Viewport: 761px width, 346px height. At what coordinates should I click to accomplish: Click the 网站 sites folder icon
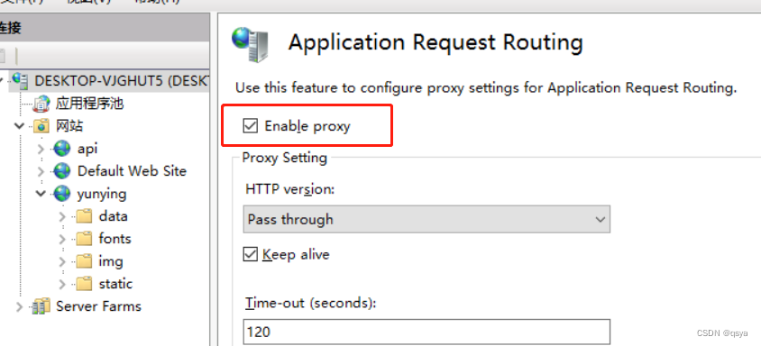[41, 126]
